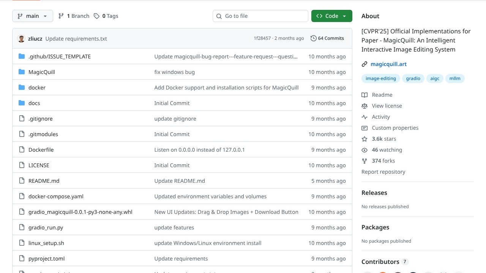The image size is (486, 273).
Task: Click the pulse icon beside Activity
Action: [364, 117]
